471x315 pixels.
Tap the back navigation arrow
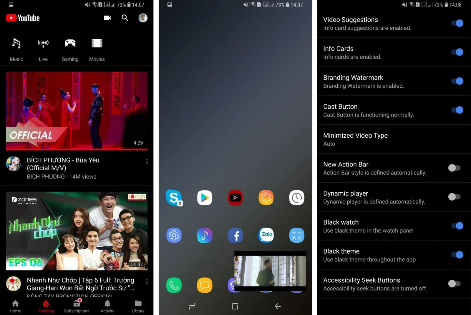pyautogui.click(x=278, y=306)
